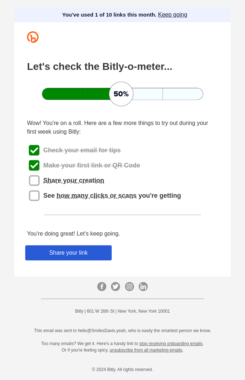Check the clicks or scans checkbox
The height and width of the screenshot is (380, 245).
click(x=34, y=196)
